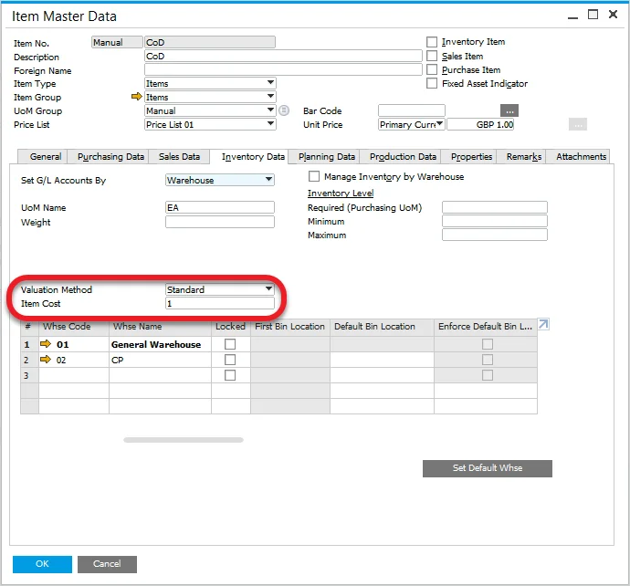
Task: Open the Valuation Method dropdown
Action: (268, 289)
